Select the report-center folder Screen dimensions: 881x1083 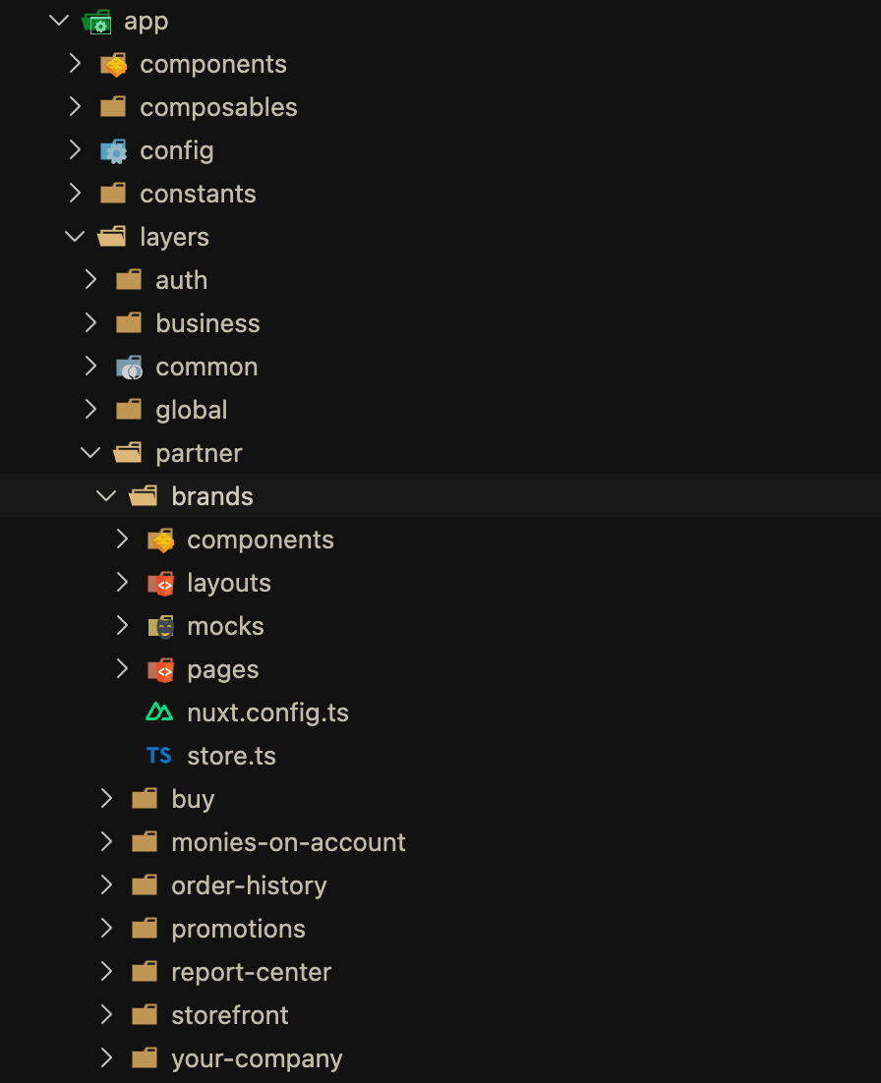pos(251,972)
